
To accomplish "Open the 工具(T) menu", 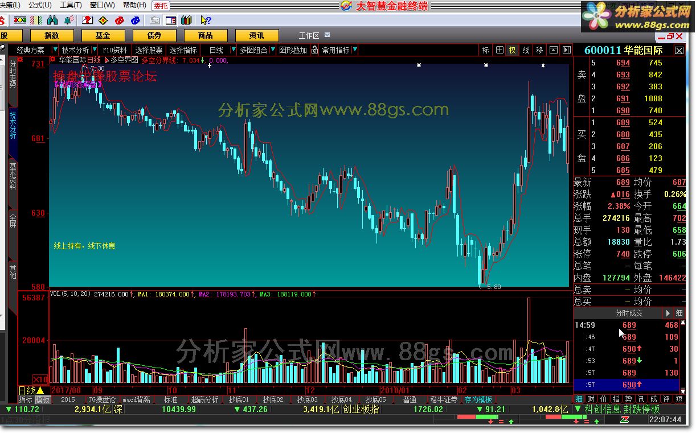I will (71, 5).
